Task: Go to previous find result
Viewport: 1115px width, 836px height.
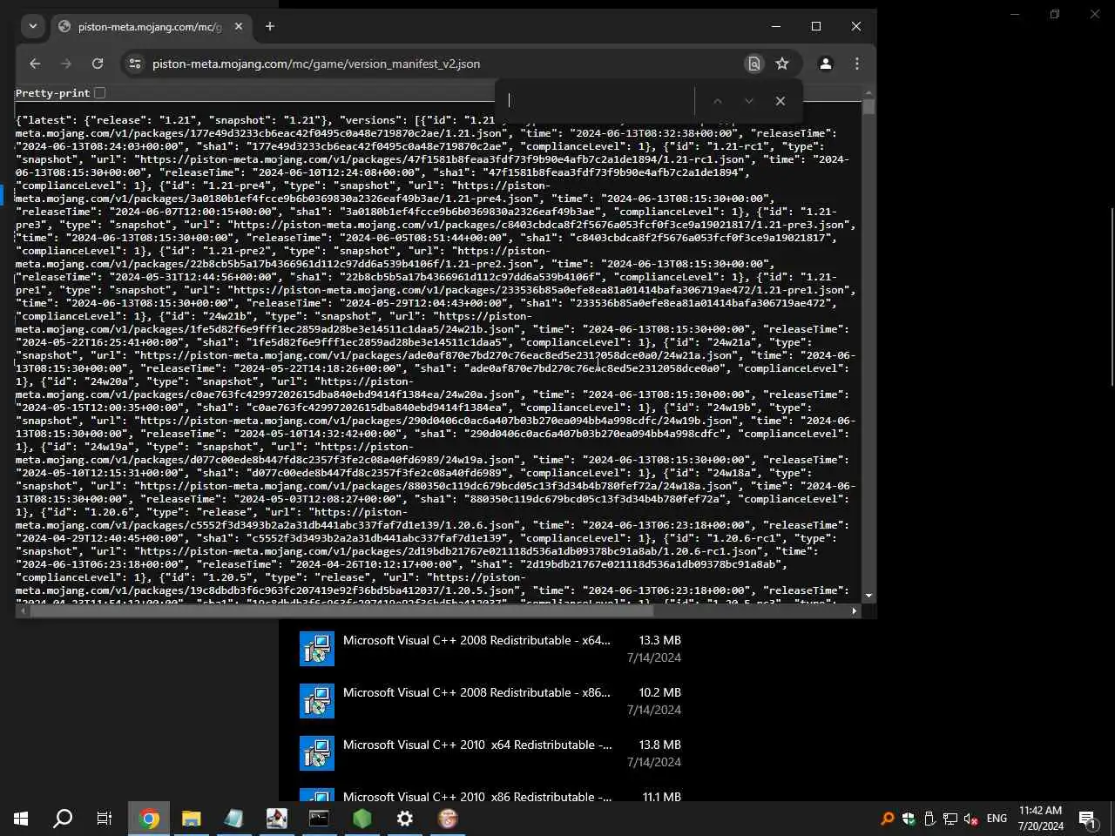Action: point(718,101)
